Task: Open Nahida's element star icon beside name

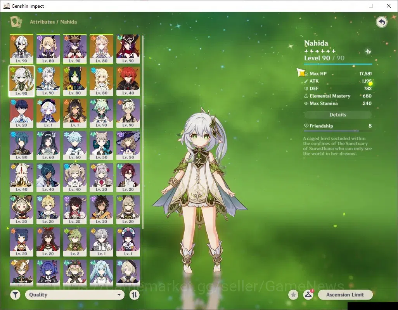Action: 368,52
